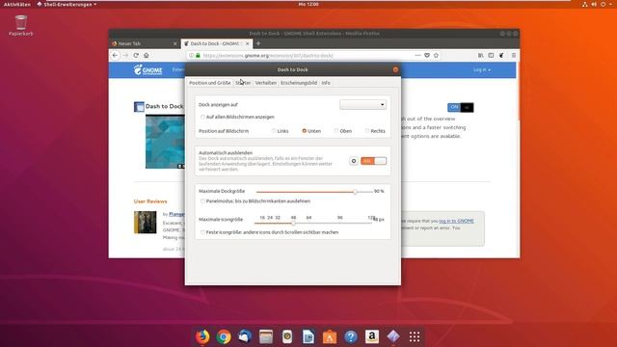
Task: Click the Dash to Dock screenshot thumbnail
Action: tap(165, 142)
